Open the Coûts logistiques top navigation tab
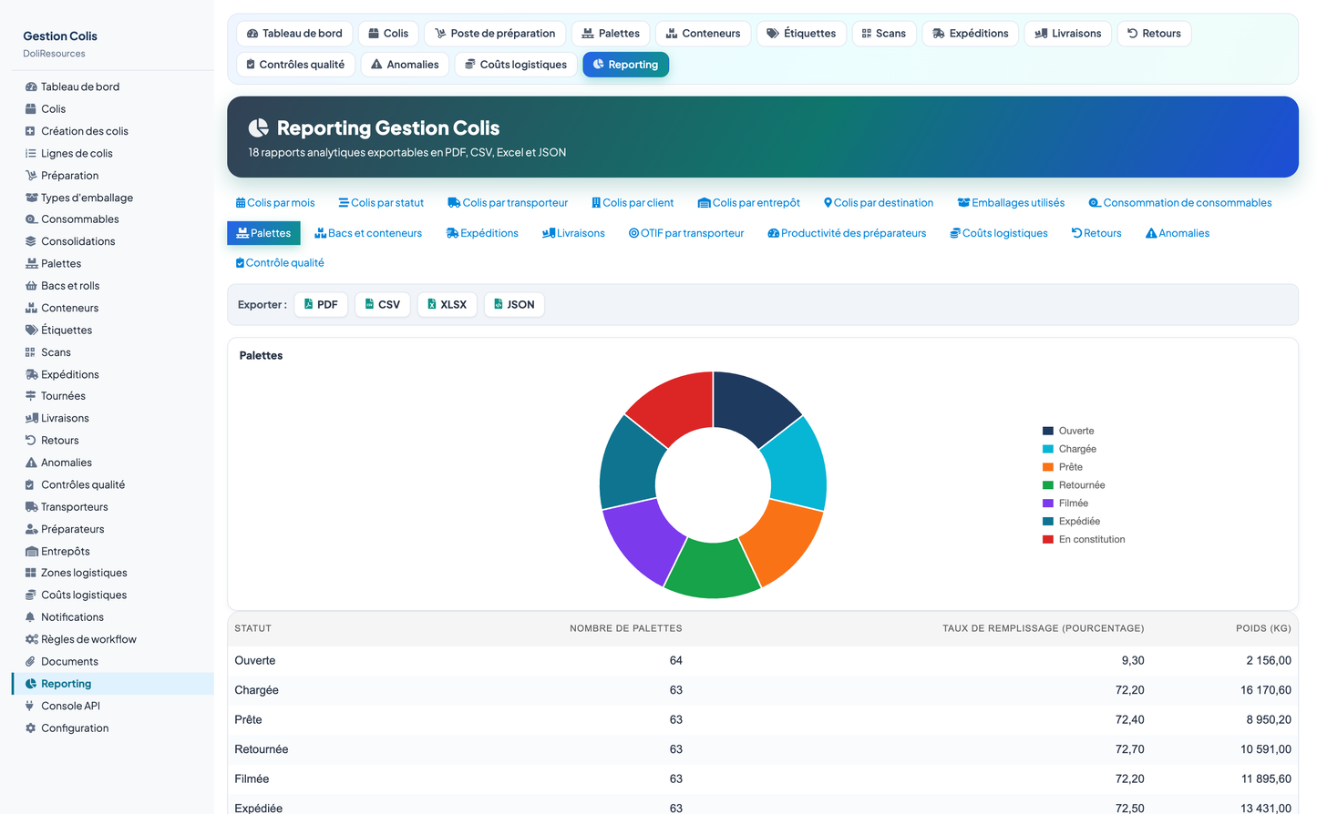This screenshot has width=1317, height=814. click(516, 65)
